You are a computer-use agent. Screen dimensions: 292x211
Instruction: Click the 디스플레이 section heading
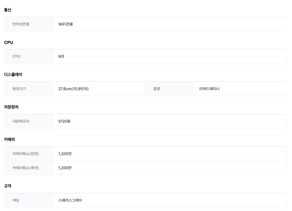[x=13, y=75]
